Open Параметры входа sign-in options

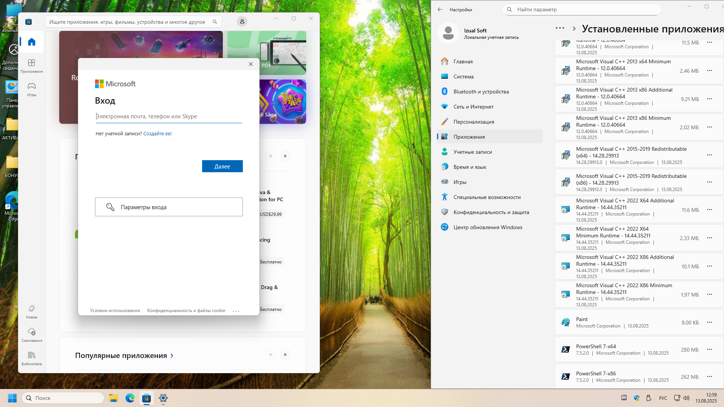coord(169,207)
